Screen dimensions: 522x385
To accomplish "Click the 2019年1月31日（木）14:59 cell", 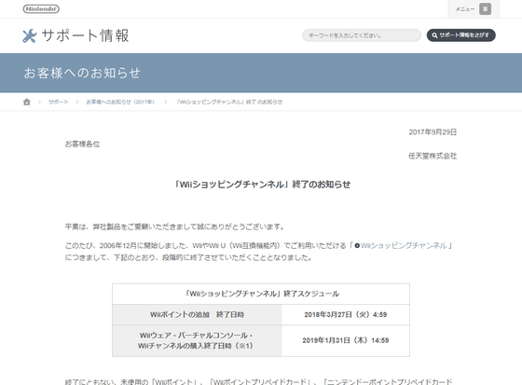I will tap(346, 340).
